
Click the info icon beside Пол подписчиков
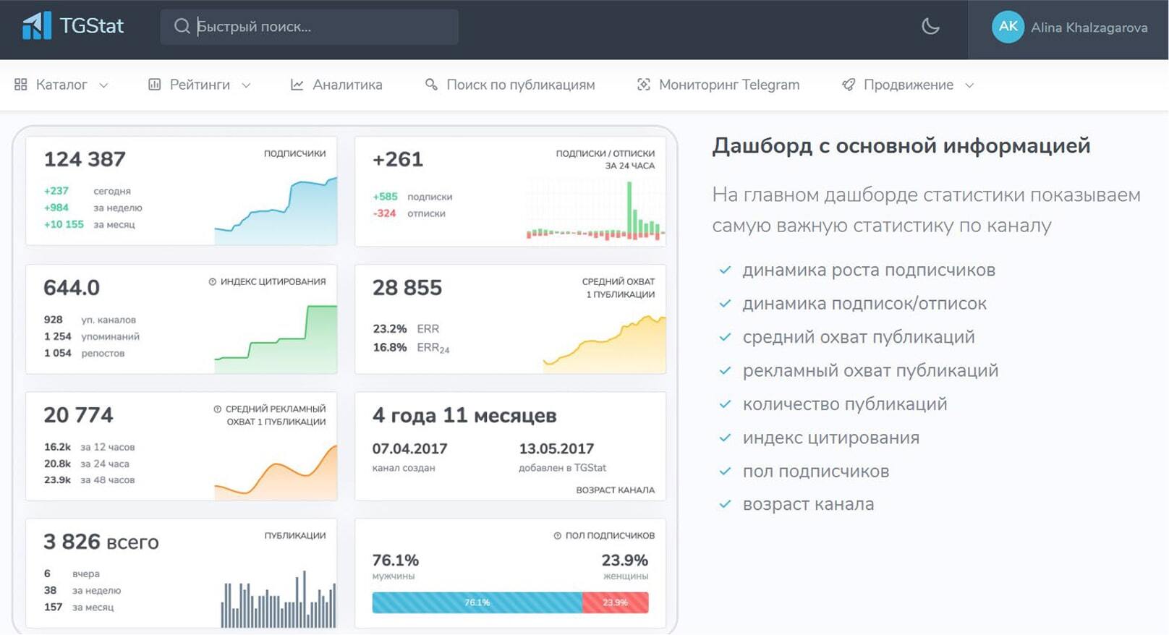[558, 536]
